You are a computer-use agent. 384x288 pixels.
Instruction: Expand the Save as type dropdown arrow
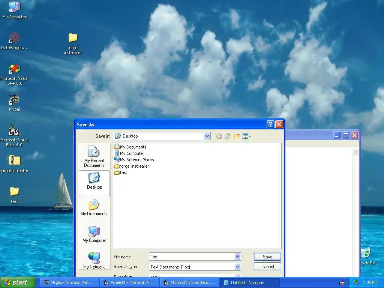click(237, 267)
